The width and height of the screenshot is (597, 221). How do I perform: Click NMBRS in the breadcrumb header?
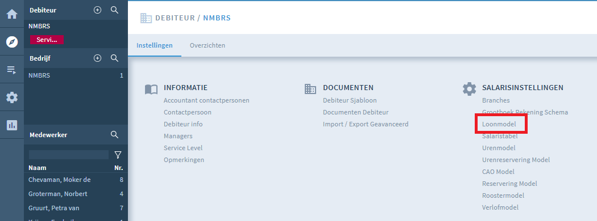[x=217, y=18]
